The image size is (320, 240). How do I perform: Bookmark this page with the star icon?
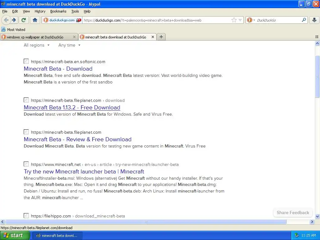point(234,20)
